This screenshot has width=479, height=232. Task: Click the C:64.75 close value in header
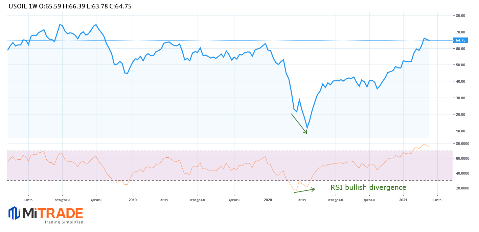click(120, 6)
